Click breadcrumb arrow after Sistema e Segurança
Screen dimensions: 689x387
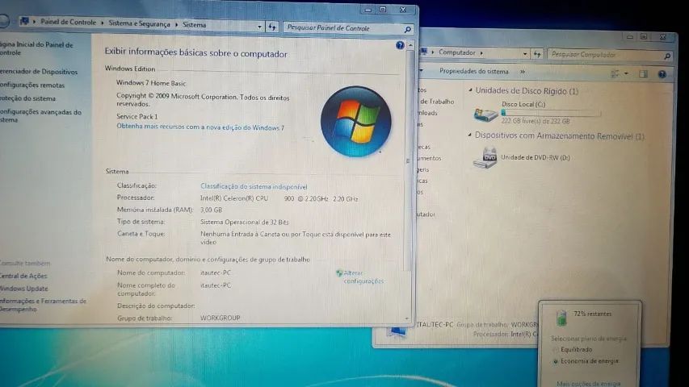[x=176, y=24]
